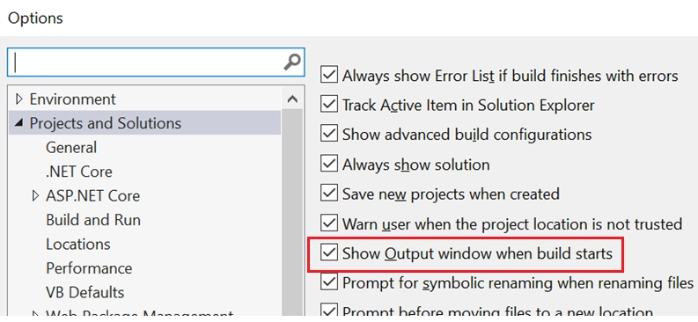698x322 pixels.
Task: Click the tree scrollbar up arrow
Action: (x=292, y=99)
